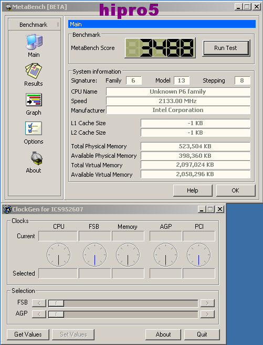Click the FSB slider left arrow
Screen dimensions: 263x345
[39, 303]
